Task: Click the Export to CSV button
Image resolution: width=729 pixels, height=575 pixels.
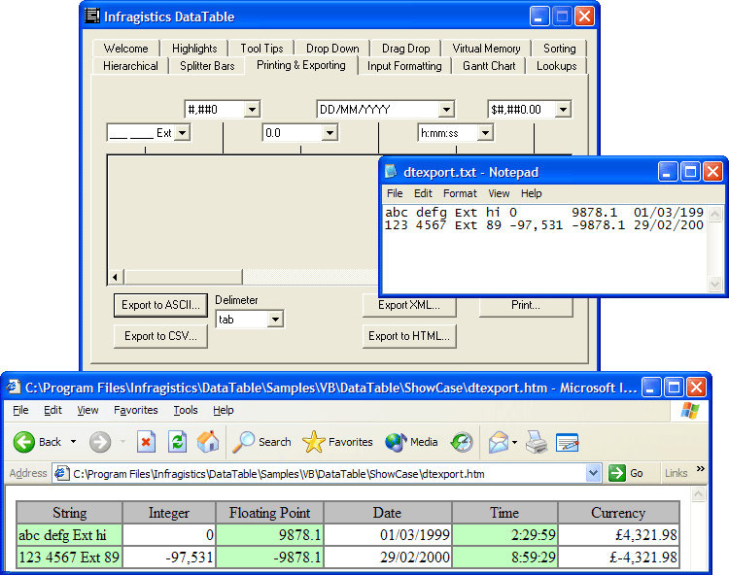Action: click(160, 336)
